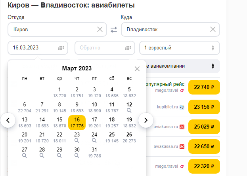
Task: Choose March 31 in the calendar
Action: pos(94,152)
